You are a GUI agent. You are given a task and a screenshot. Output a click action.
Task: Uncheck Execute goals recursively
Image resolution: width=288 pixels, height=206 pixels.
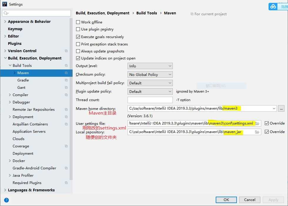78,37
